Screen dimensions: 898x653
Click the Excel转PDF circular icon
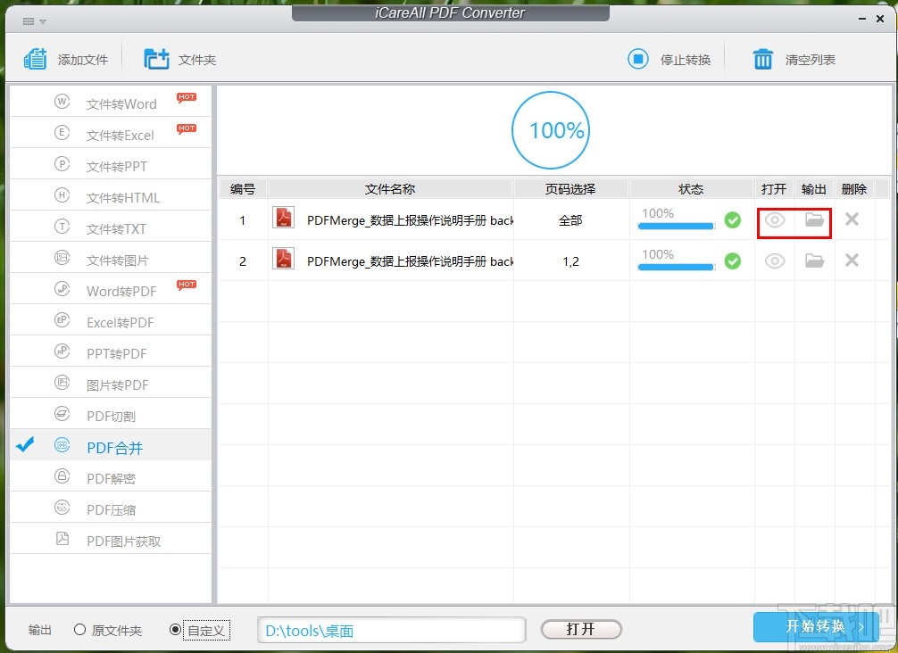tap(62, 320)
